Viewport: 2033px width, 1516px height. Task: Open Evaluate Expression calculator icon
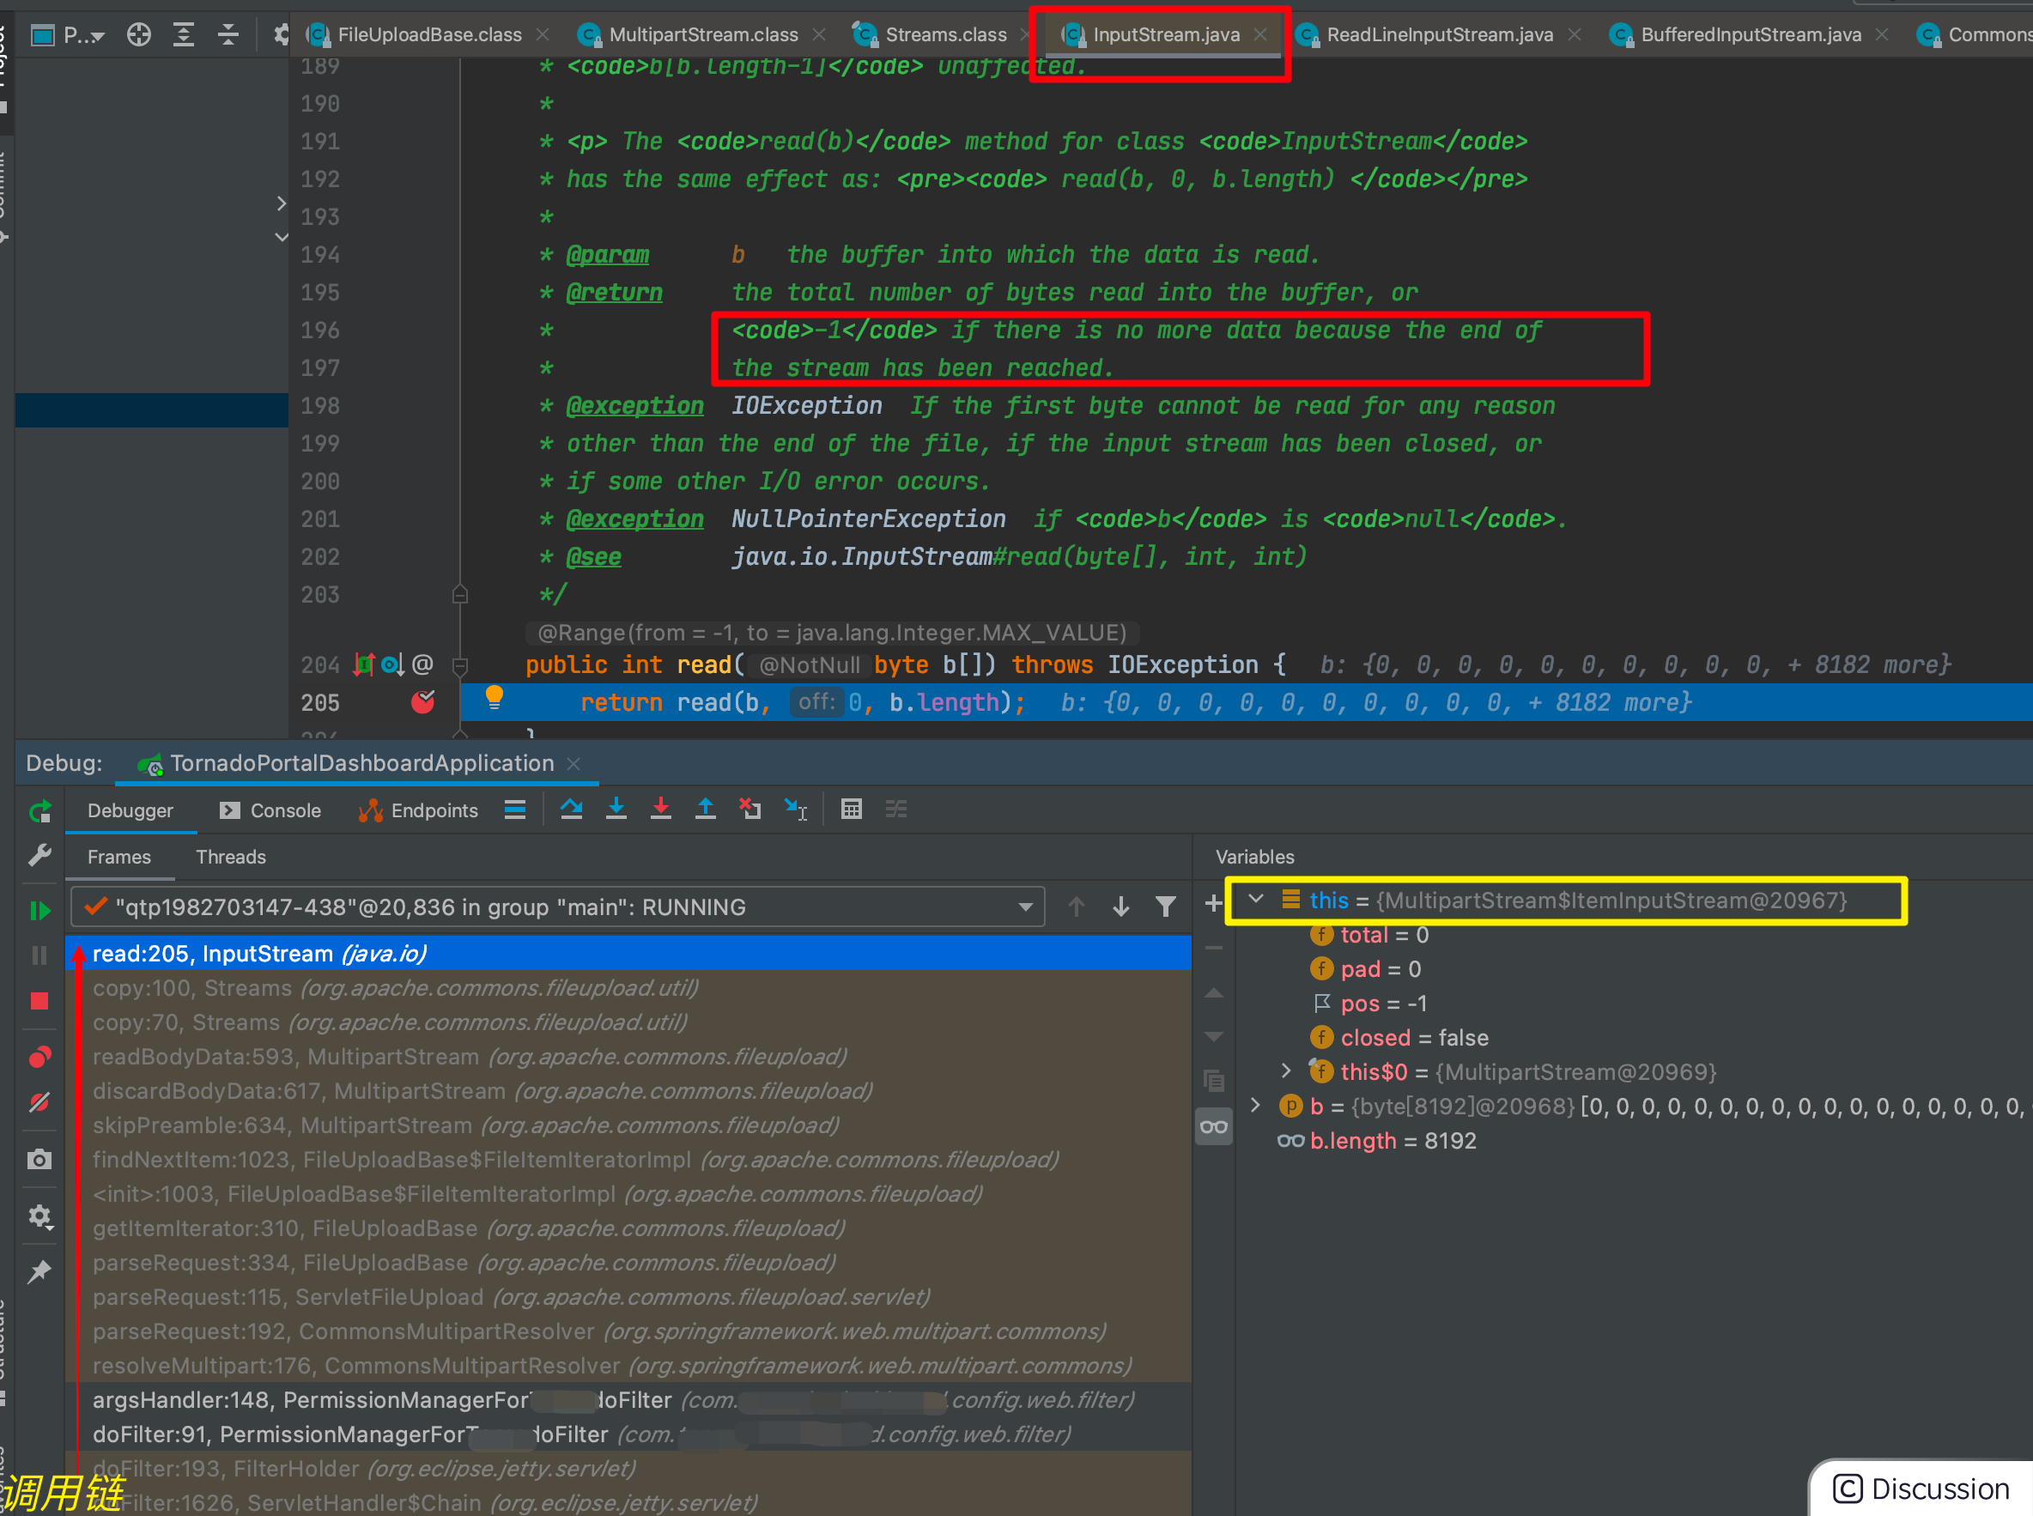[852, 810]
